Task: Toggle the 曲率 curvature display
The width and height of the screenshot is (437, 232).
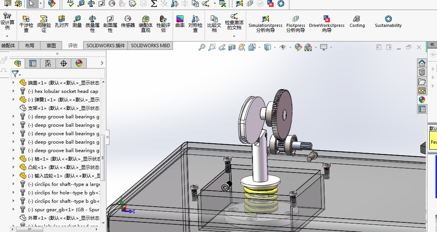Action: (180, 22)
